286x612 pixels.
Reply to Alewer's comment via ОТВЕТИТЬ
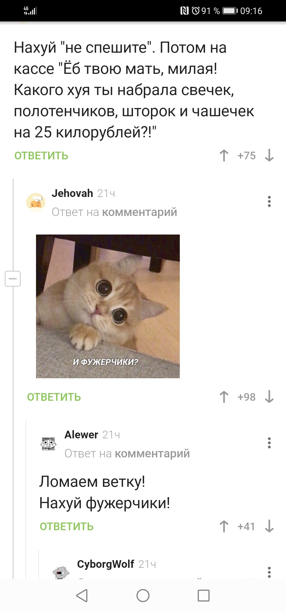pos(67,527)
